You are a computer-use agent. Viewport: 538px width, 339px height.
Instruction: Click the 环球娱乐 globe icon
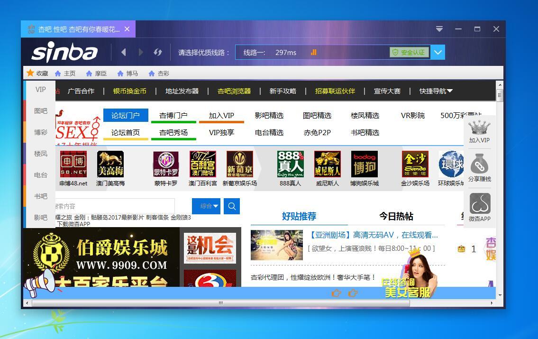(x=451, y=164)
